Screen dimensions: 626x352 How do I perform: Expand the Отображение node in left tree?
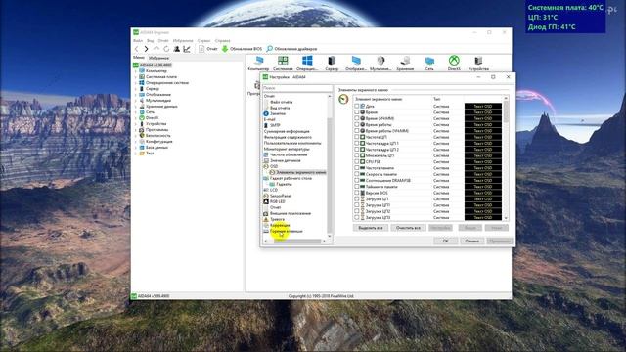pyautogui.click(x=136, y=95)
